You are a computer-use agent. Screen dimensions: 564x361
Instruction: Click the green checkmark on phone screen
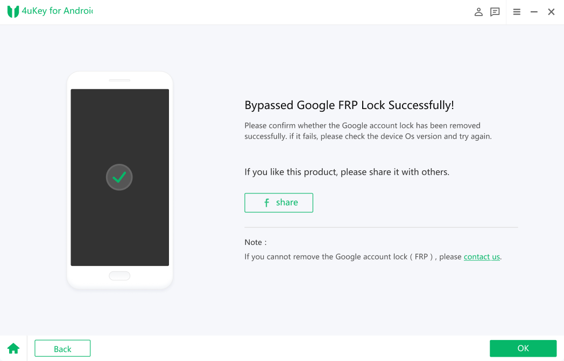tap(119, 177)
